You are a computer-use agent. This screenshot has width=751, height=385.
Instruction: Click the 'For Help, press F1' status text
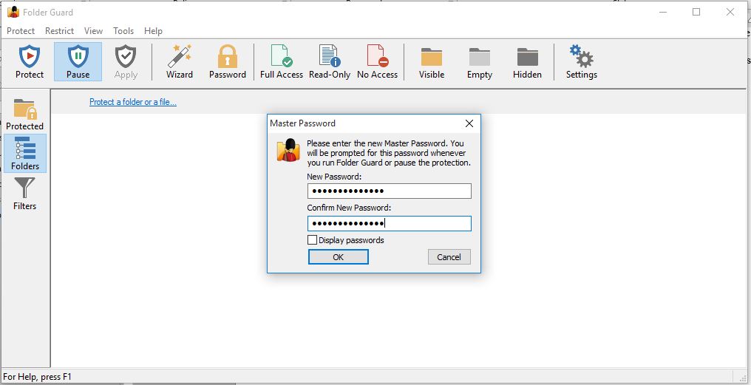(38, 377)
